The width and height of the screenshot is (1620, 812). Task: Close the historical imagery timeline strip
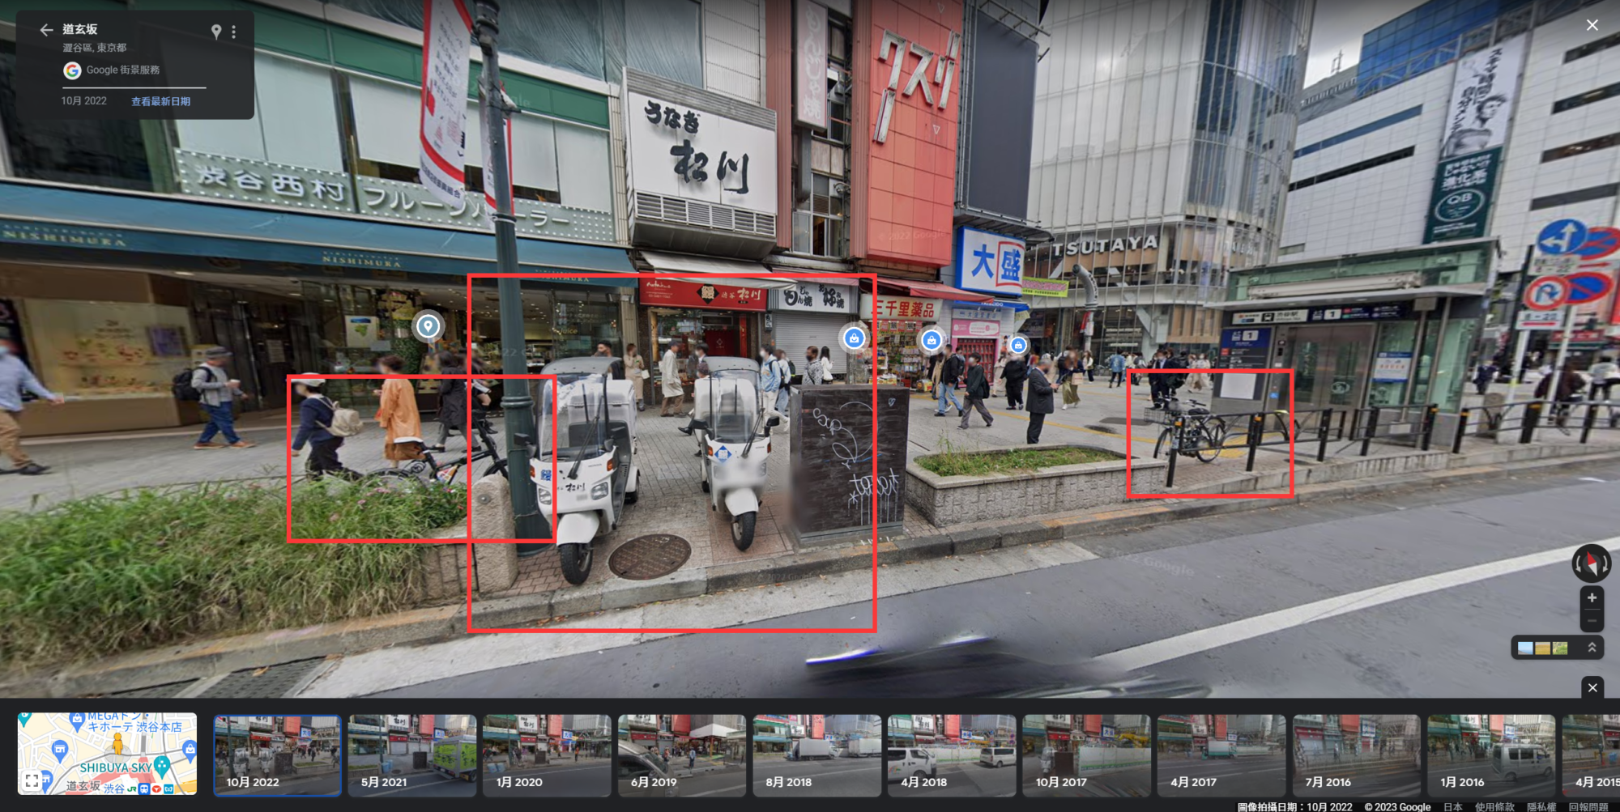click(x=1592, y=687)
